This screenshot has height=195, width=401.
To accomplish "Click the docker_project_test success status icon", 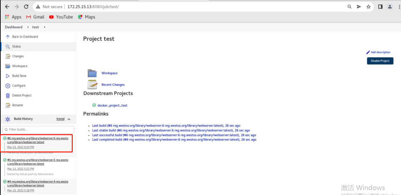I will [x=94, y=105].
